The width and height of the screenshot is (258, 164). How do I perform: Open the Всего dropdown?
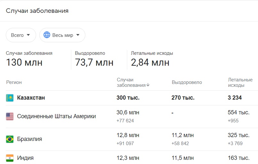[21, 35]
